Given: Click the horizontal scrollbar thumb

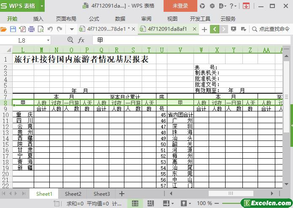Looking at the screenshot, I should click(231, 193).
